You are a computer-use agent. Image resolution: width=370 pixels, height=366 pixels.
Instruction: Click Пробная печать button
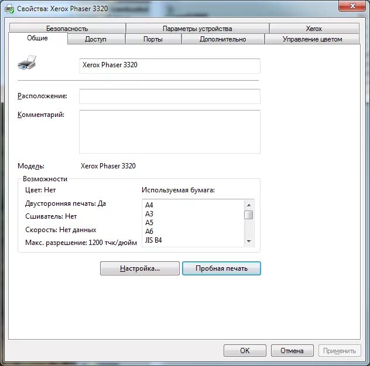click(221, 268)
